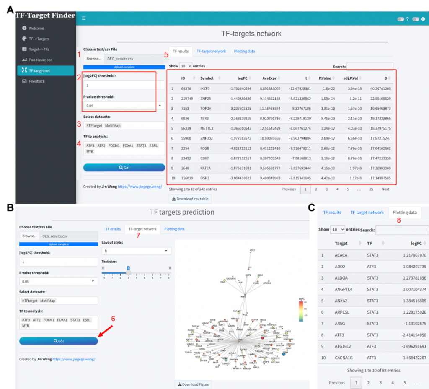Click the Target-->TFs table icon

click(x=24, y=49)
